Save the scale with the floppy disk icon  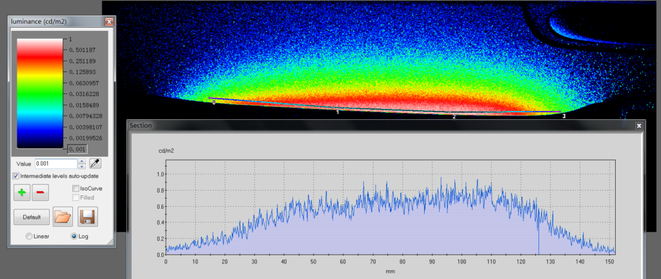click(88, 216)
